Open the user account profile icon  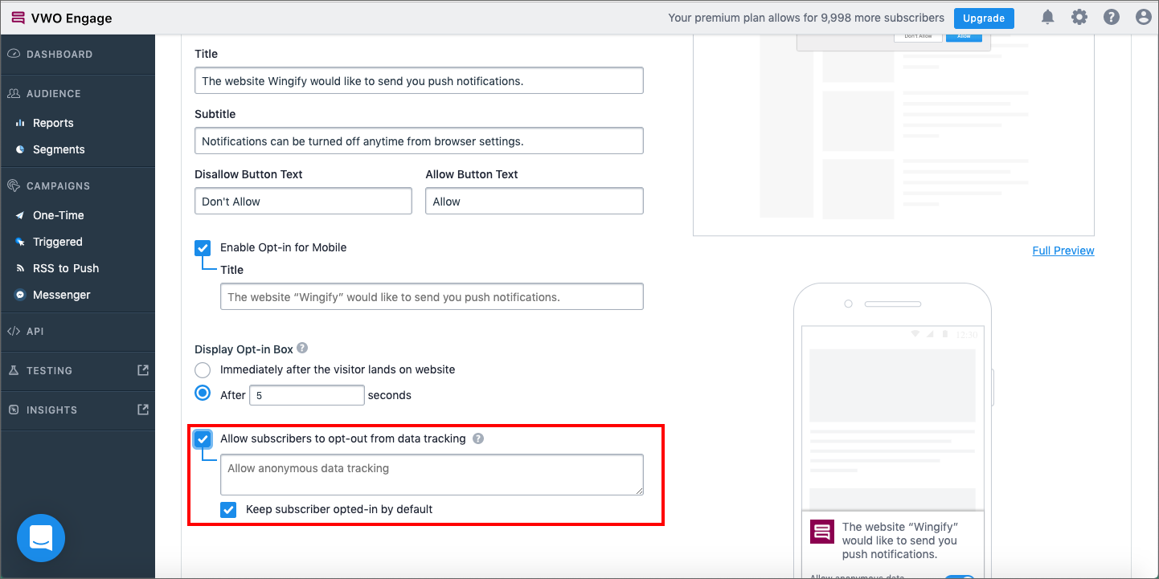tap(1144, 18)
